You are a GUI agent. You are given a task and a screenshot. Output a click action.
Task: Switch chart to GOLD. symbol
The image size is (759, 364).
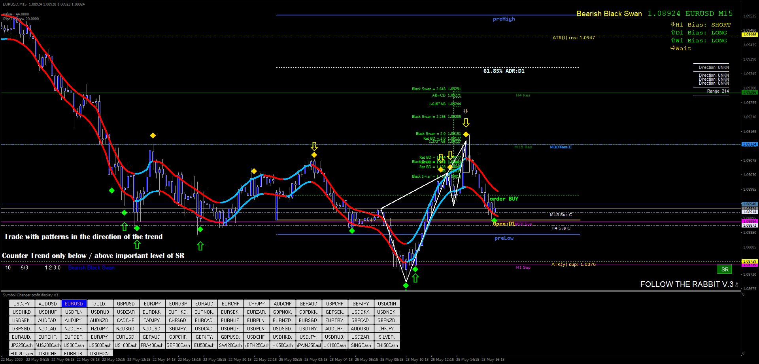[x=100, y=303]
